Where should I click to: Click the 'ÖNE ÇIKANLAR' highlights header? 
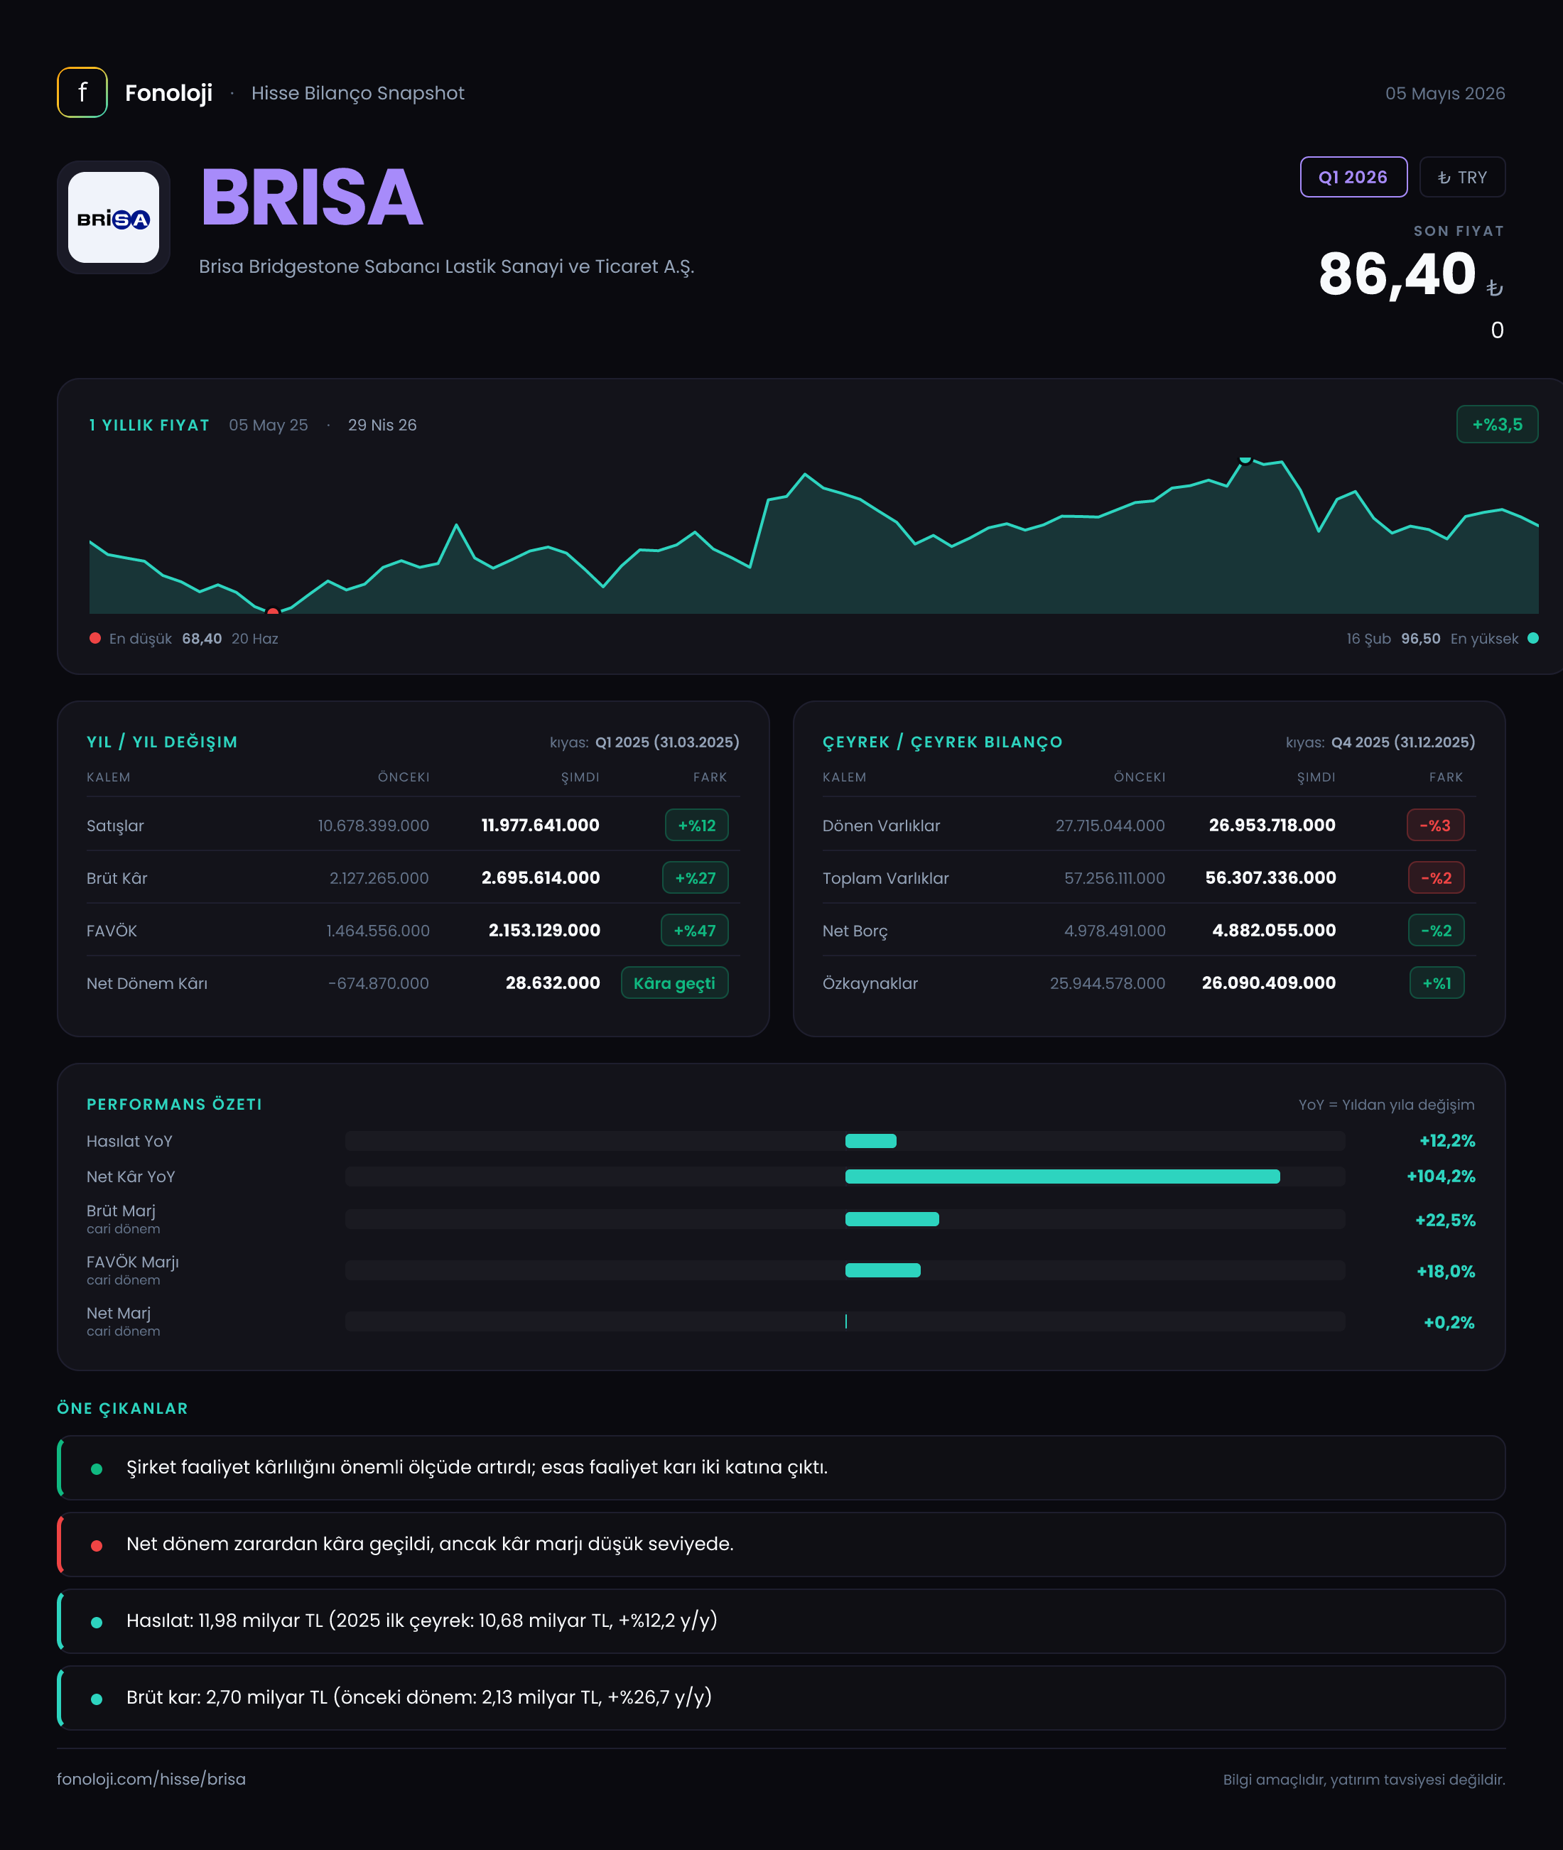[122, 1409]
